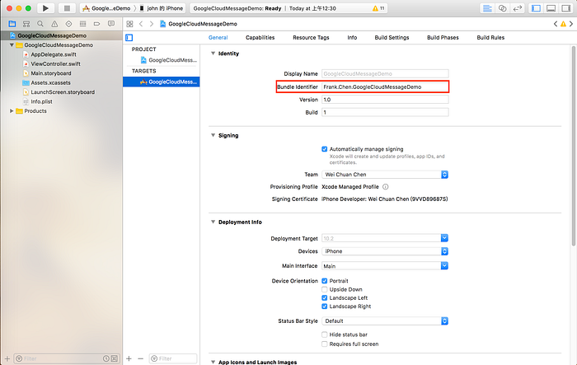Image resolution: width=577 pixels, height=365 pixels.
Task: Open the Issue navigator warning icon
Action: click(x=54, y=24)
